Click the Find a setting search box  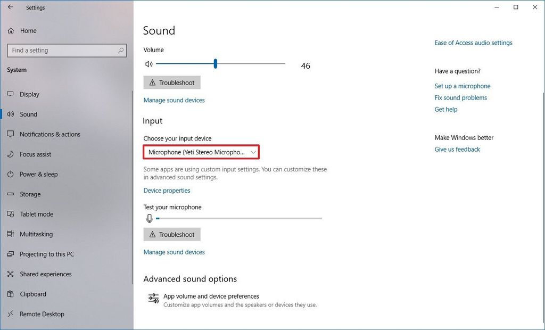[x=67, y=50]
